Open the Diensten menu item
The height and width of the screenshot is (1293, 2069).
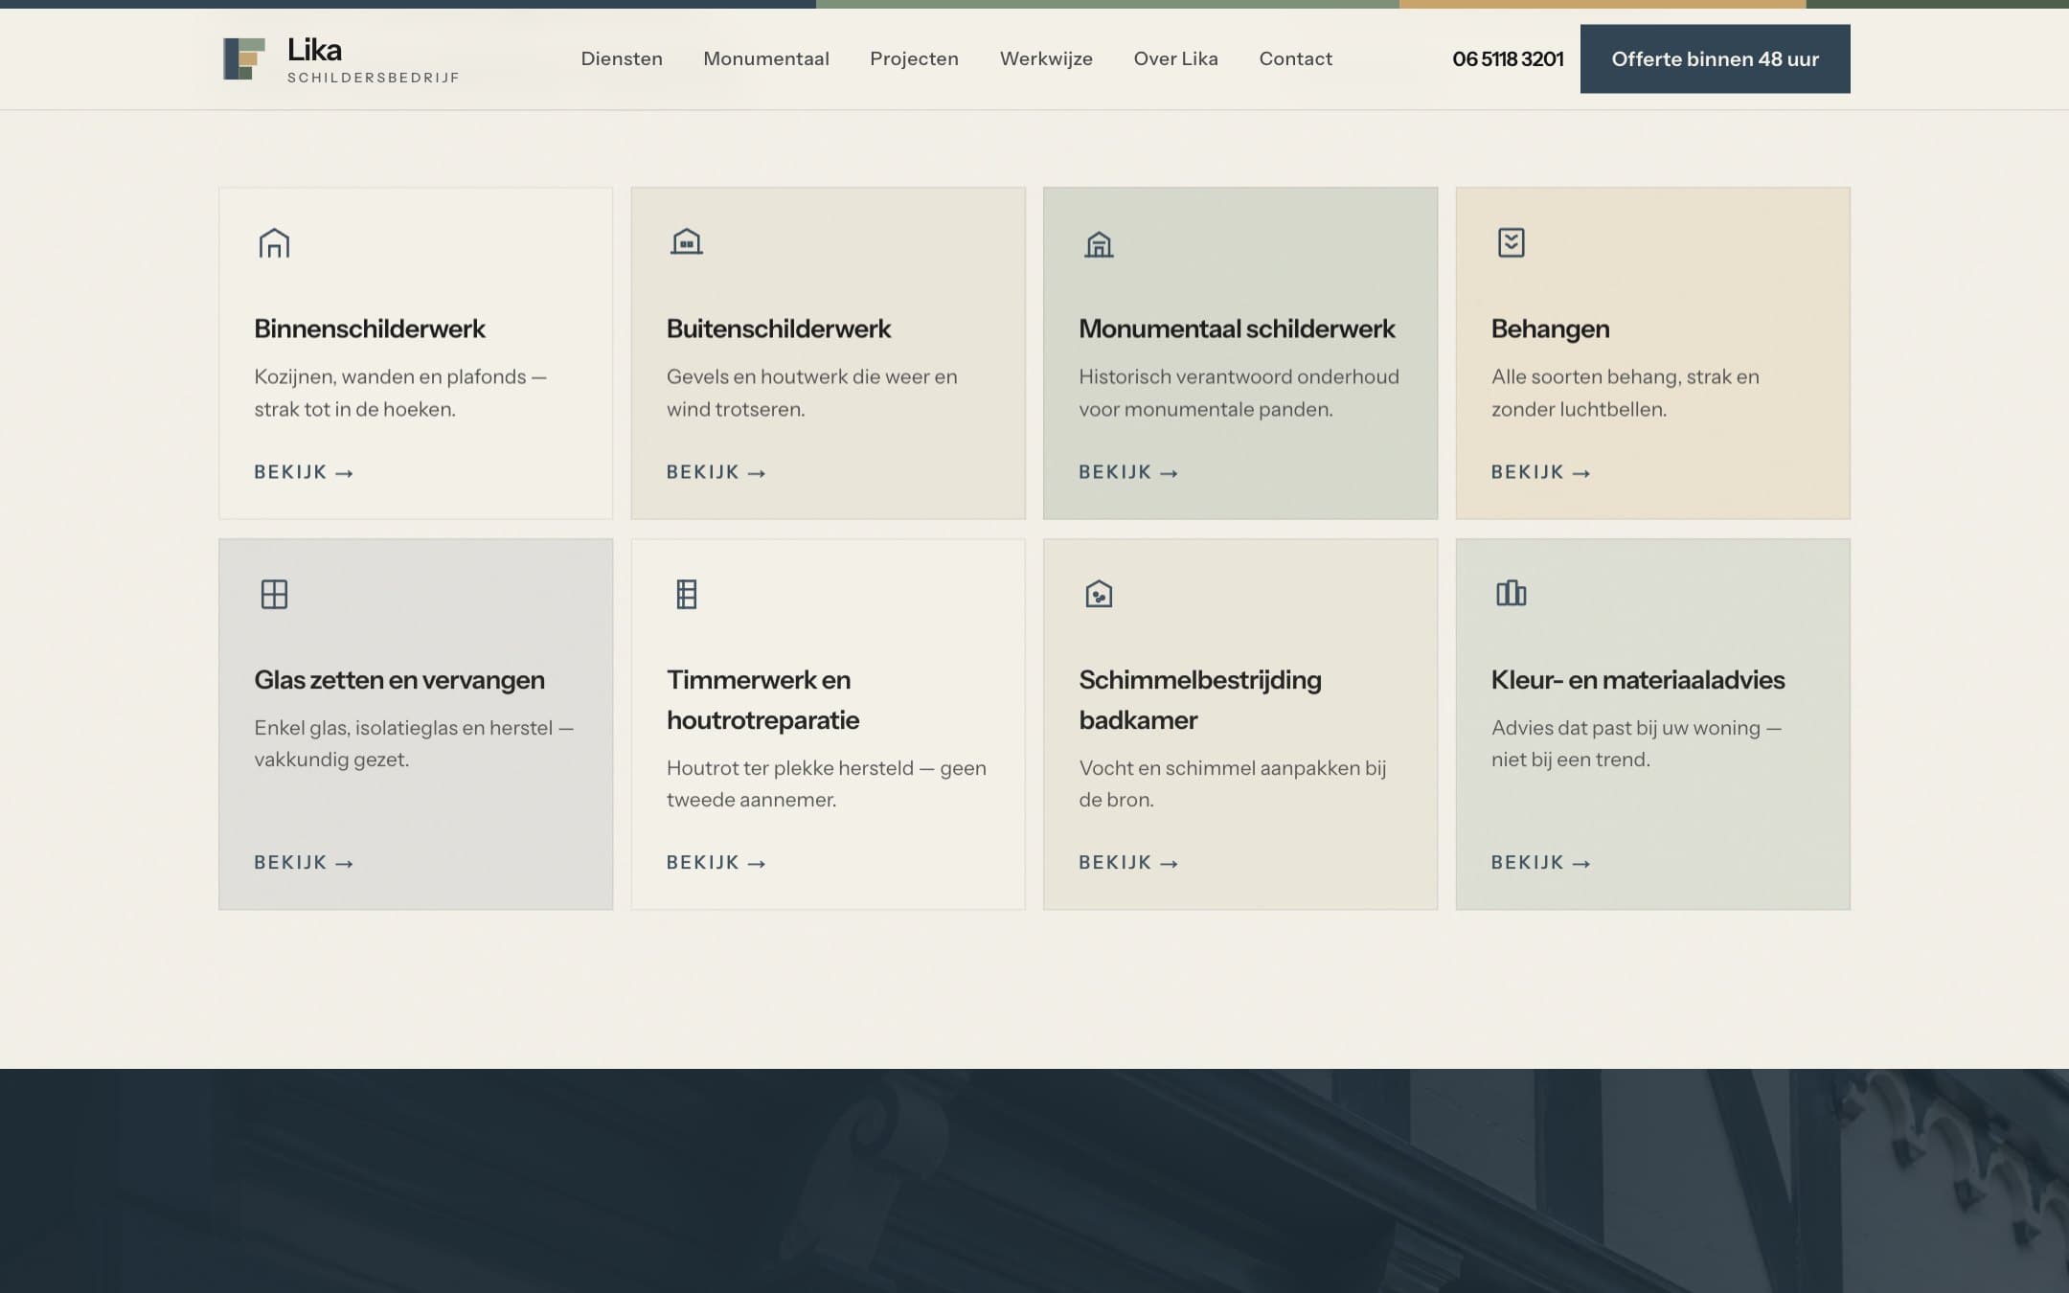[622, 58]
